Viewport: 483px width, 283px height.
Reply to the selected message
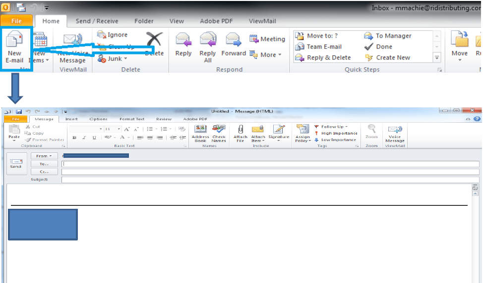pyautogui.click(x=183, y=45)
